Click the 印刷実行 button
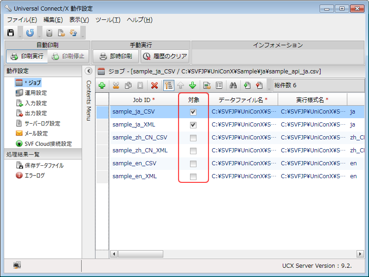Image resolution: width=369 pixels, height=277 pixels. coord(27,56)
